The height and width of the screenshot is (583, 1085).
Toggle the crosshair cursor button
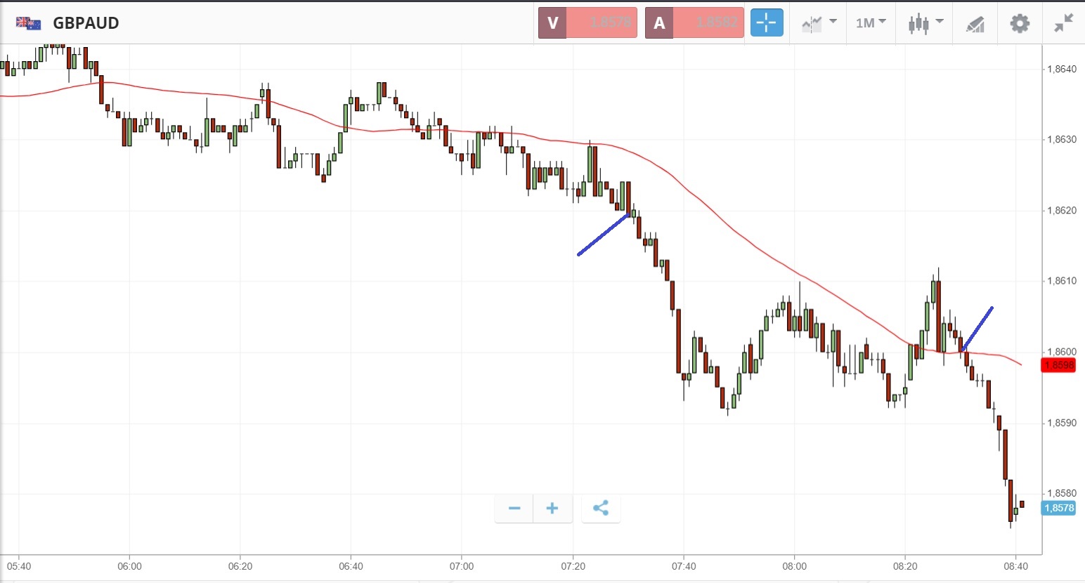766,23
